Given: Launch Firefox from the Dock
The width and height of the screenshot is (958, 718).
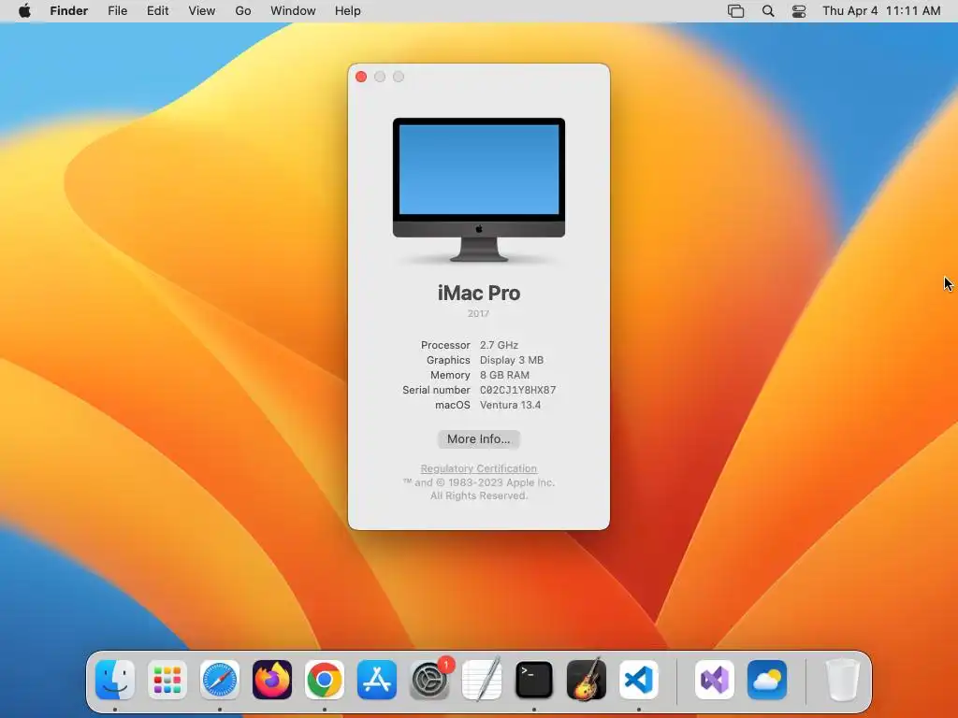Looking at the screenshot, I should click(x=272, y=680).
